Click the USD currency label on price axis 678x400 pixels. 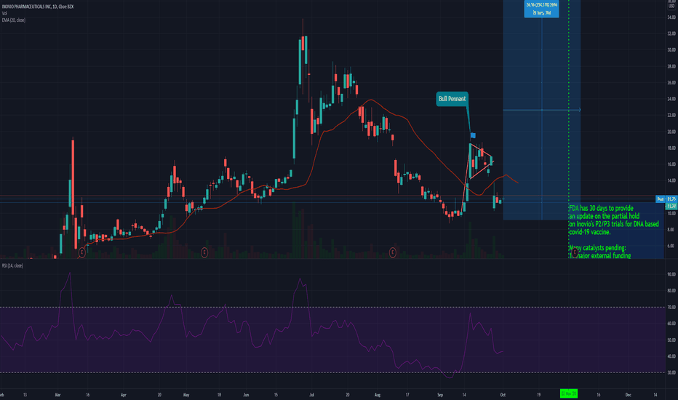[671, 6]
